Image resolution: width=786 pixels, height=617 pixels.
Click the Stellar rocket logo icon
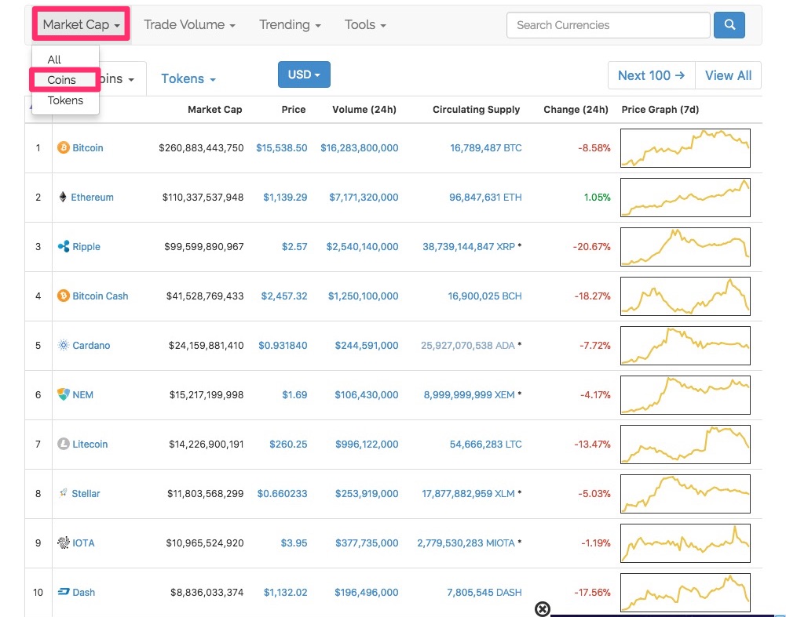pos(63,493)
